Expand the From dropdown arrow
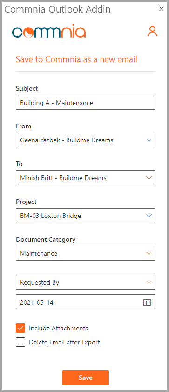169x392 pixels. [x=149, y=140]
